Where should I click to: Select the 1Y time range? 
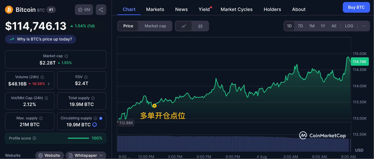[323, 26]
